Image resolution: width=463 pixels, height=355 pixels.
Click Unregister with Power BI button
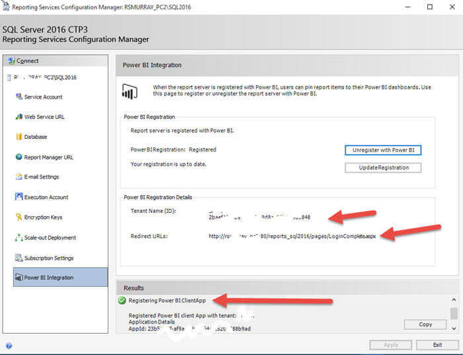pyautogui.click(x=383, y=150)
